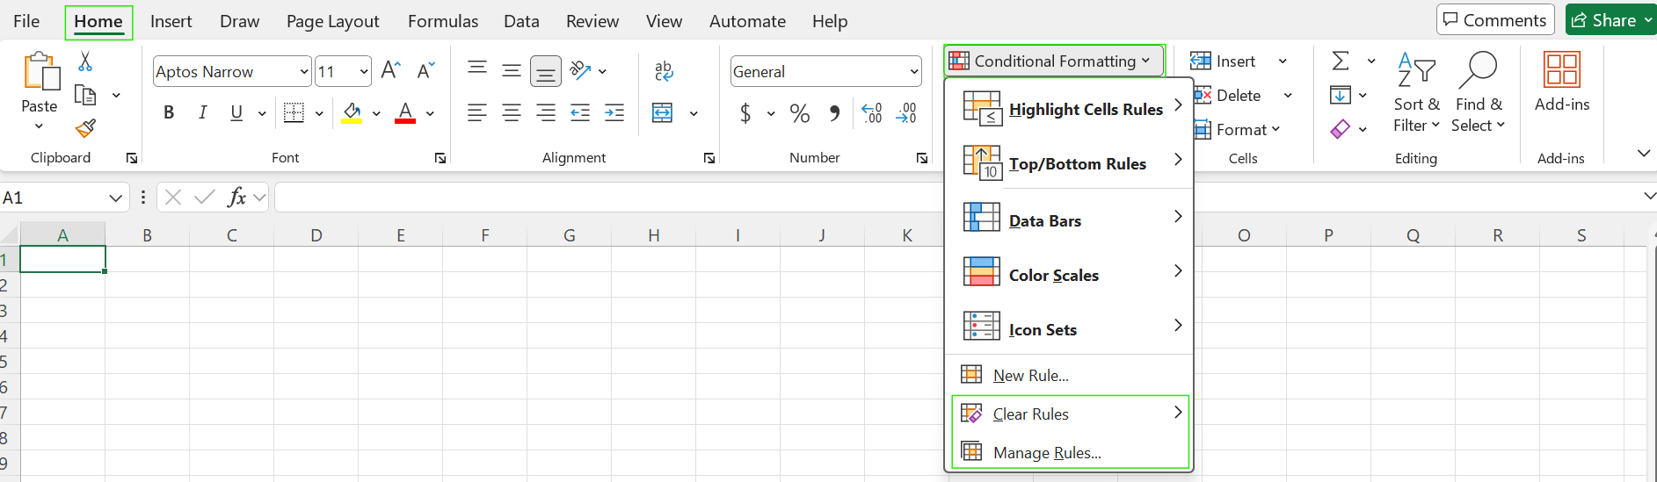Align text left in Alignment group

pyautogui.click(x=477, y=112)
